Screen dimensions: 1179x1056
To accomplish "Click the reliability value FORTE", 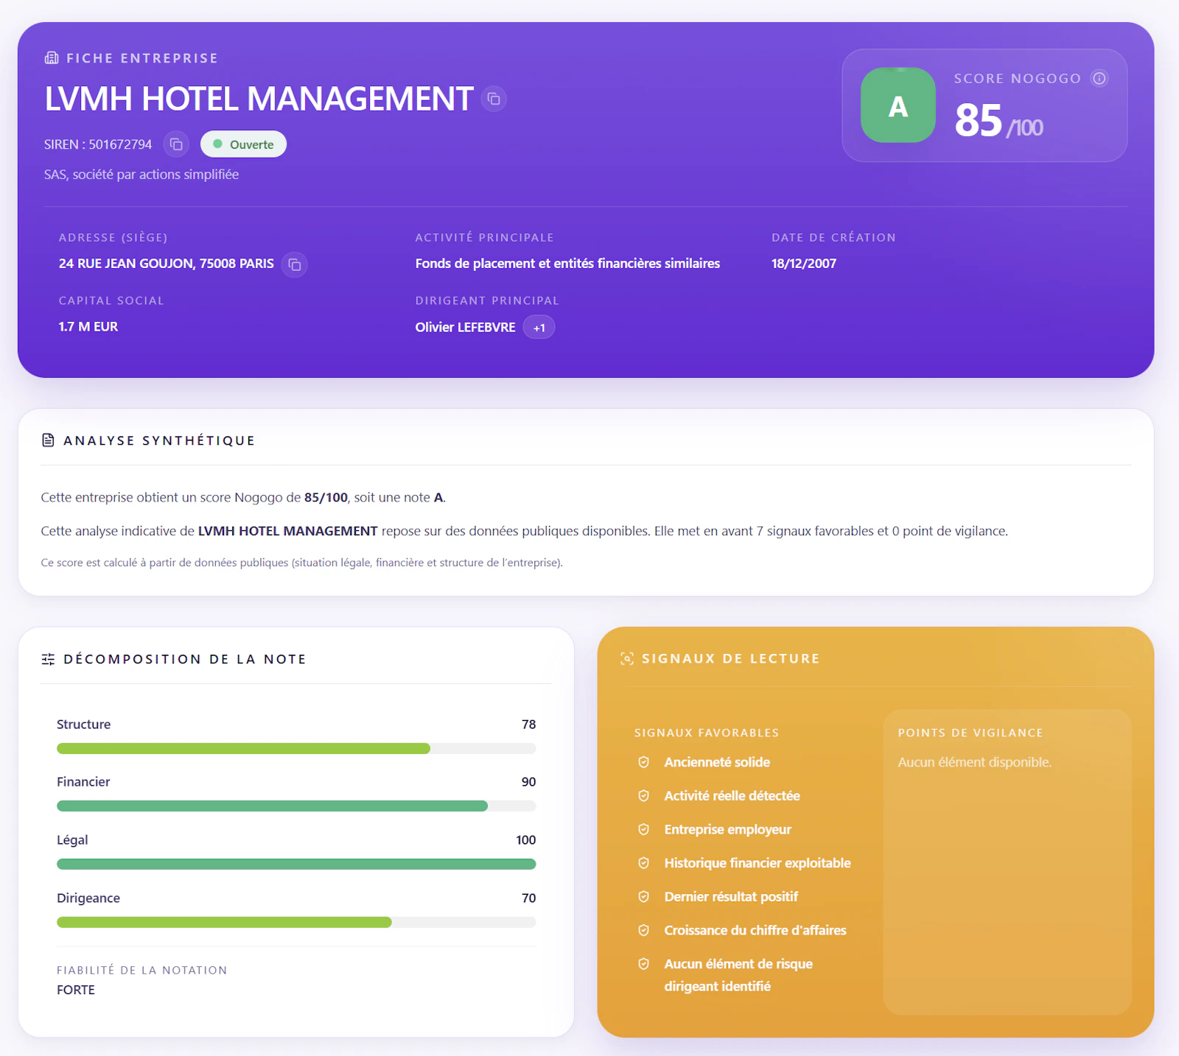I will [76, 990].
